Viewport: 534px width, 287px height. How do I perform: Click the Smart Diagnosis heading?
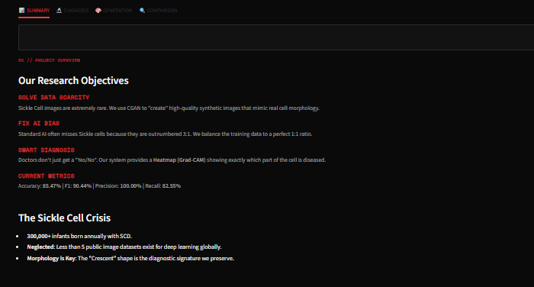[47, 150]
